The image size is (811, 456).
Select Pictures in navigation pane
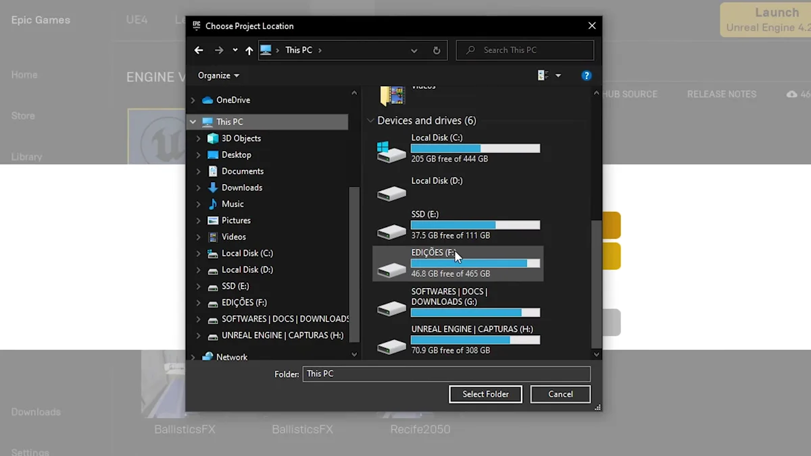(x=236, y=221)
